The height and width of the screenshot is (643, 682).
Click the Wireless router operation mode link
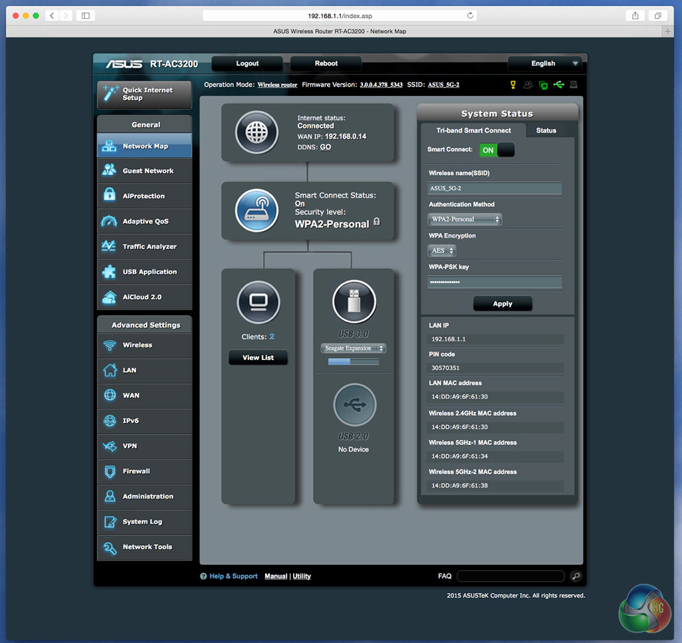coord(277,85)
